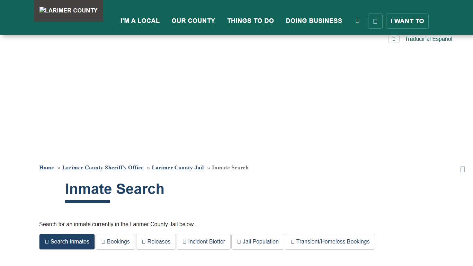The height and width of the screenshot is (266, 473).
Task: Click the translate icon next to Traducir al Español
Action: click(x=394, y=39)
